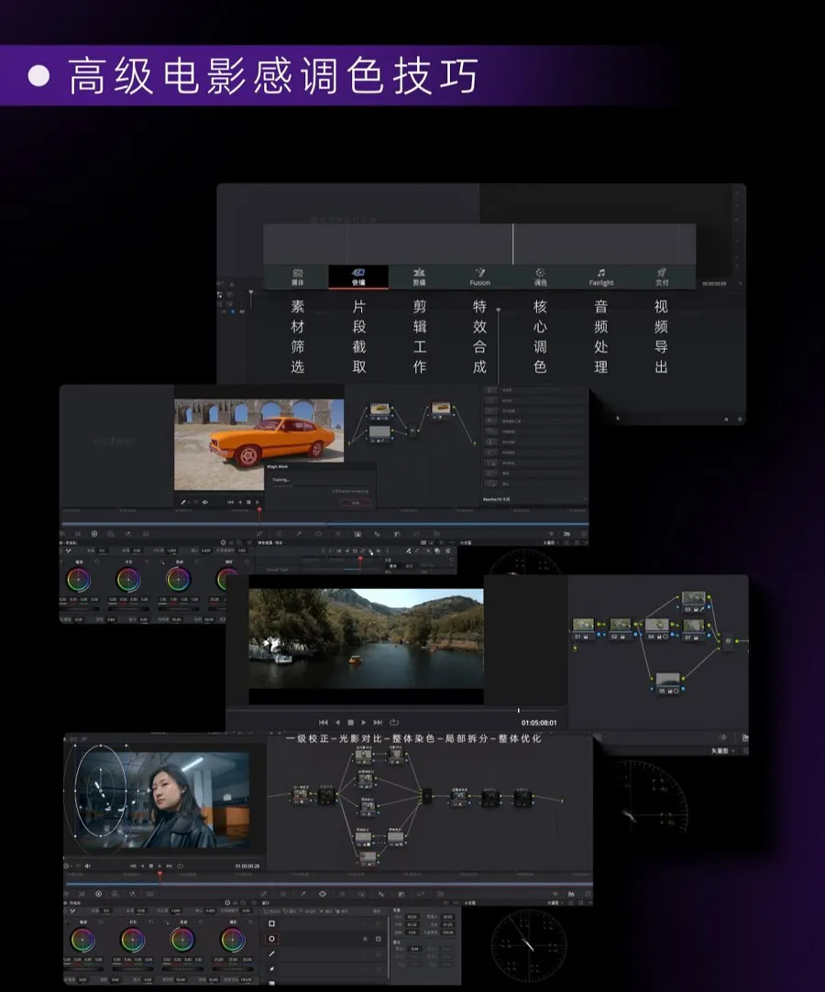Select node 05 in river node graph
The height and width of the screenshot is (992, 825).
tap(668, 683)
